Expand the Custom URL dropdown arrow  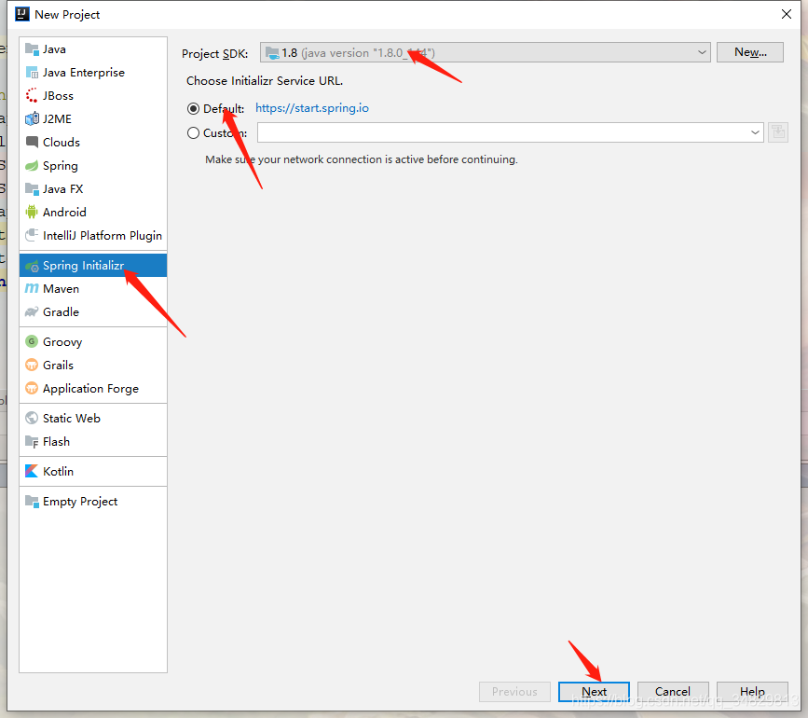755,132
